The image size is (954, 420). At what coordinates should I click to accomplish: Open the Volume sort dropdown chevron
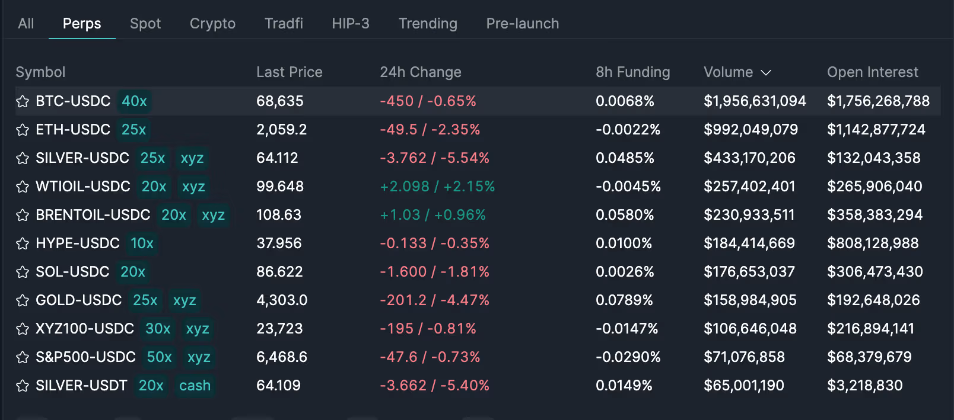click(x=765, y=72)
